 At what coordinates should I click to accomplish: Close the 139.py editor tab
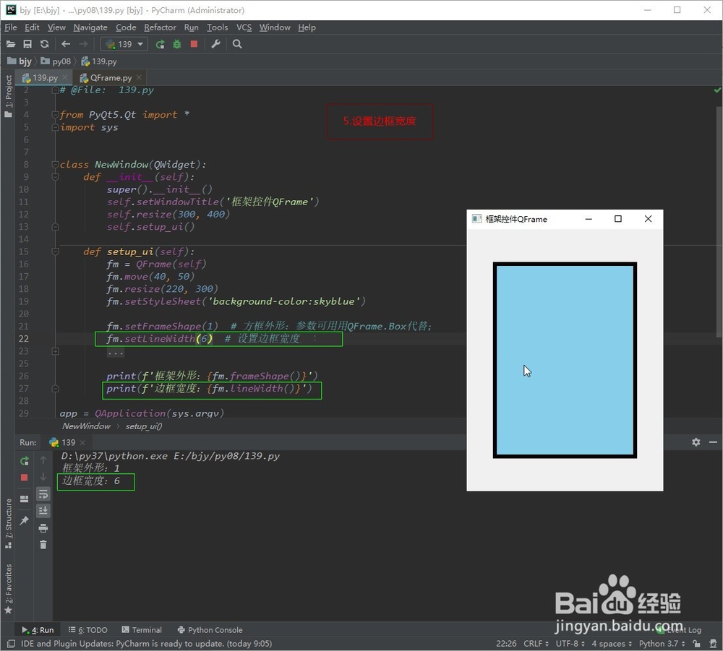[65, 77]
